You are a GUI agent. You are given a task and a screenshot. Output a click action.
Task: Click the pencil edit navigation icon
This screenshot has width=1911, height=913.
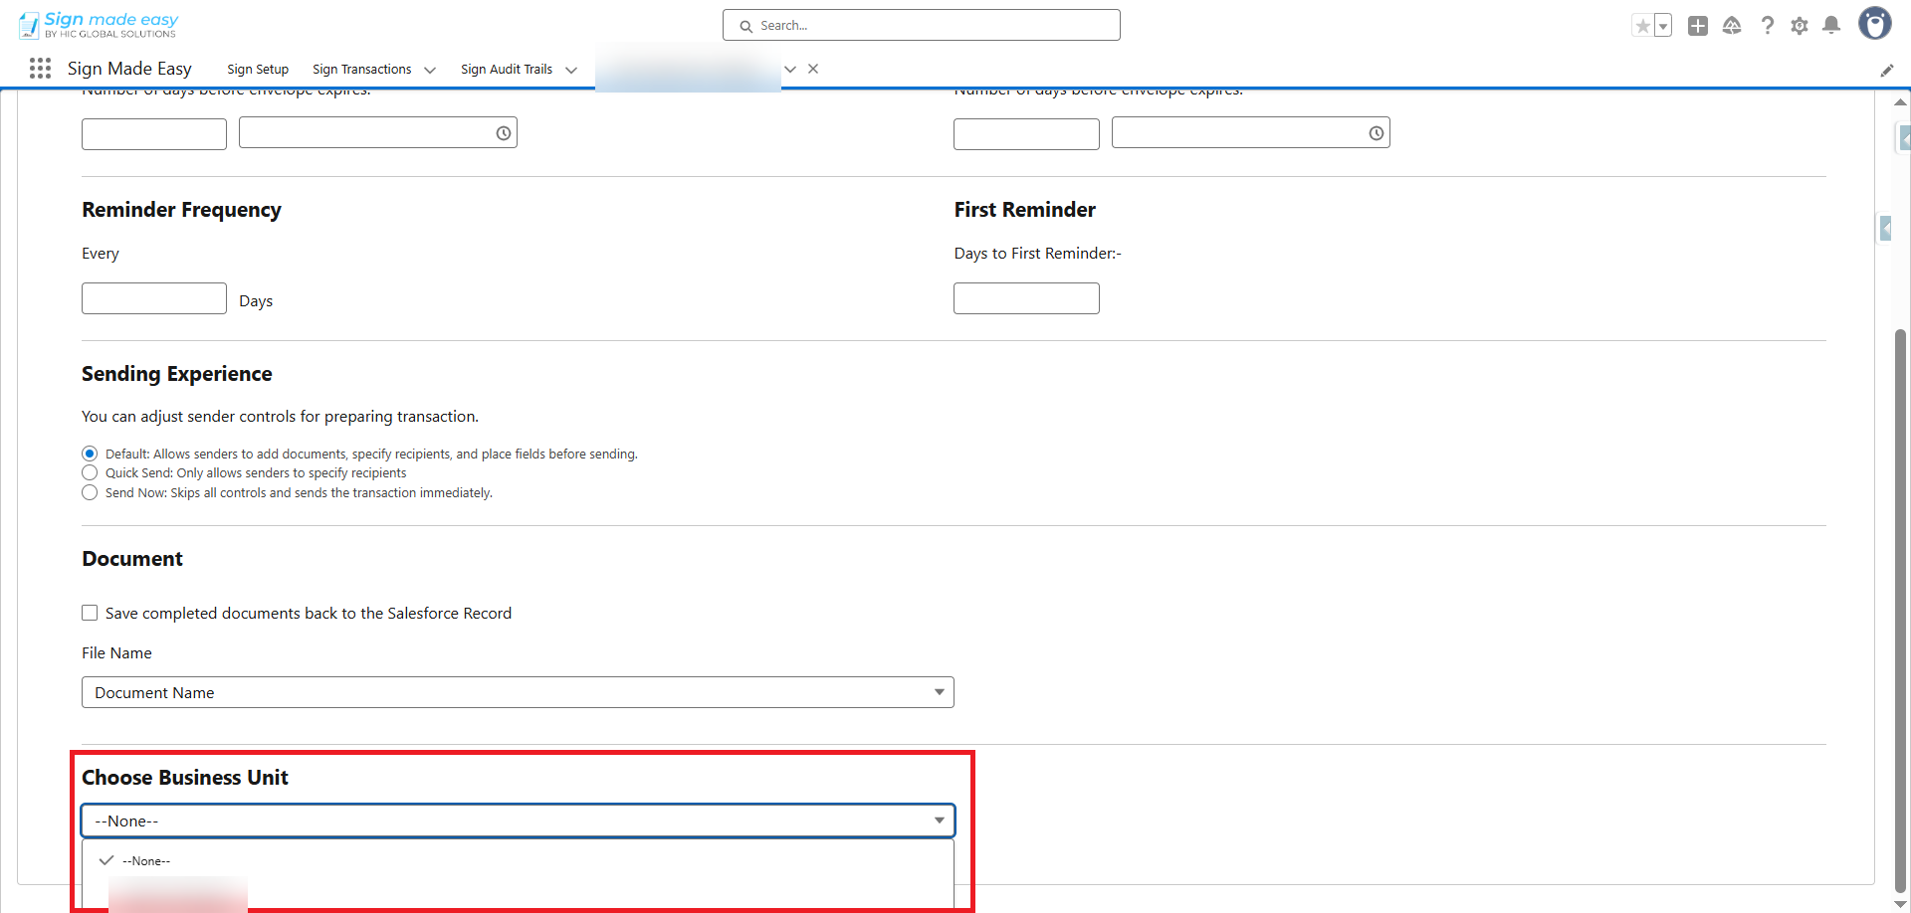(x=1887, y=70)
